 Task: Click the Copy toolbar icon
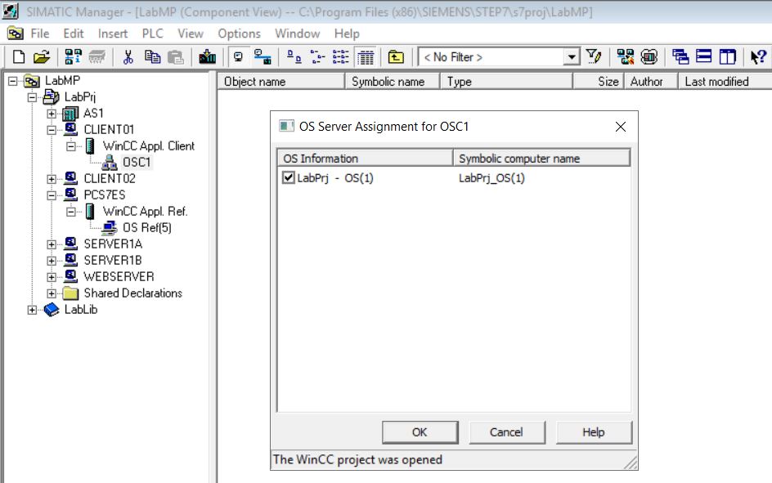pos(153,57)
